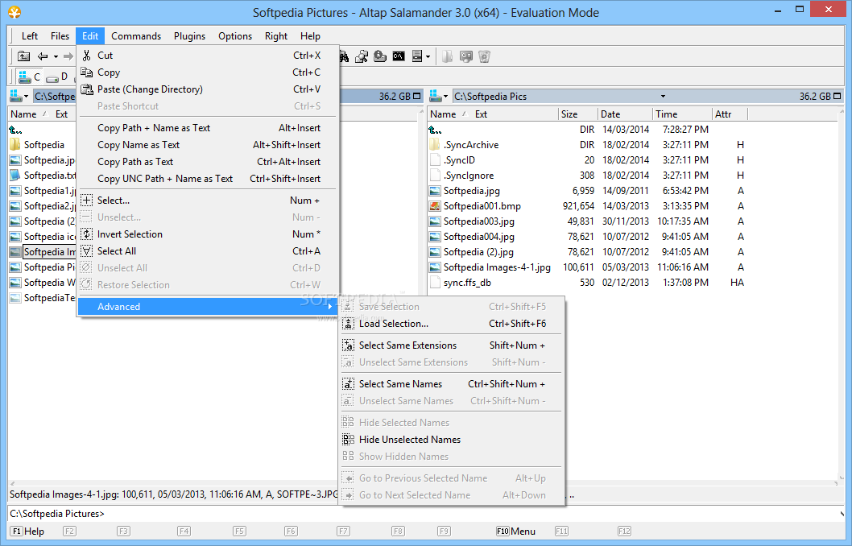The height and width of the screenshot is (546, 852).
Task: Select Copy Path as Text entry
Action: pyautogui.click(x=209, y=161)
